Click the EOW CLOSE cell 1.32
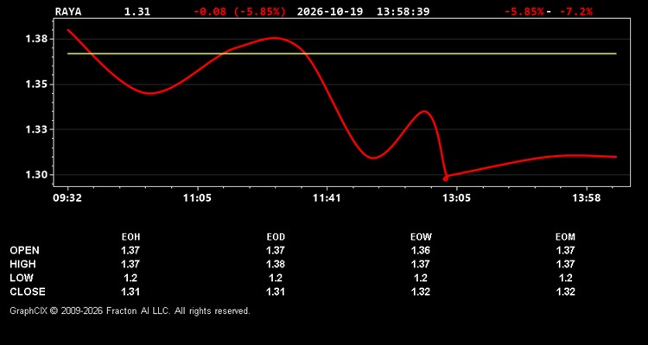 point(421,292)
